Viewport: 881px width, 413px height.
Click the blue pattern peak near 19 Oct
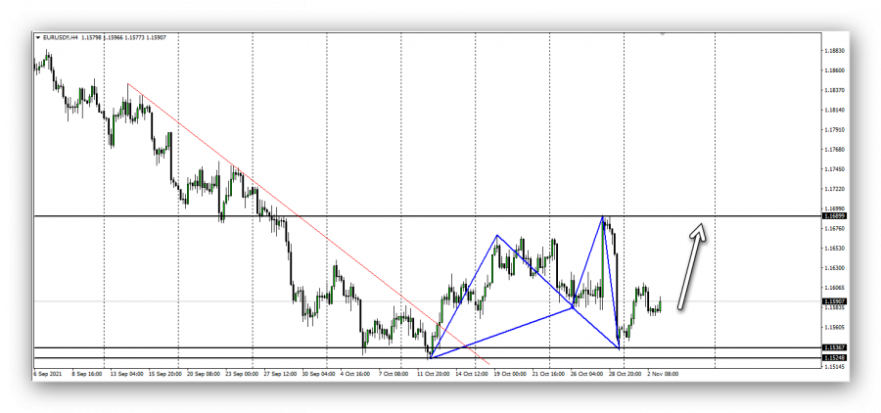coord(496,235)
